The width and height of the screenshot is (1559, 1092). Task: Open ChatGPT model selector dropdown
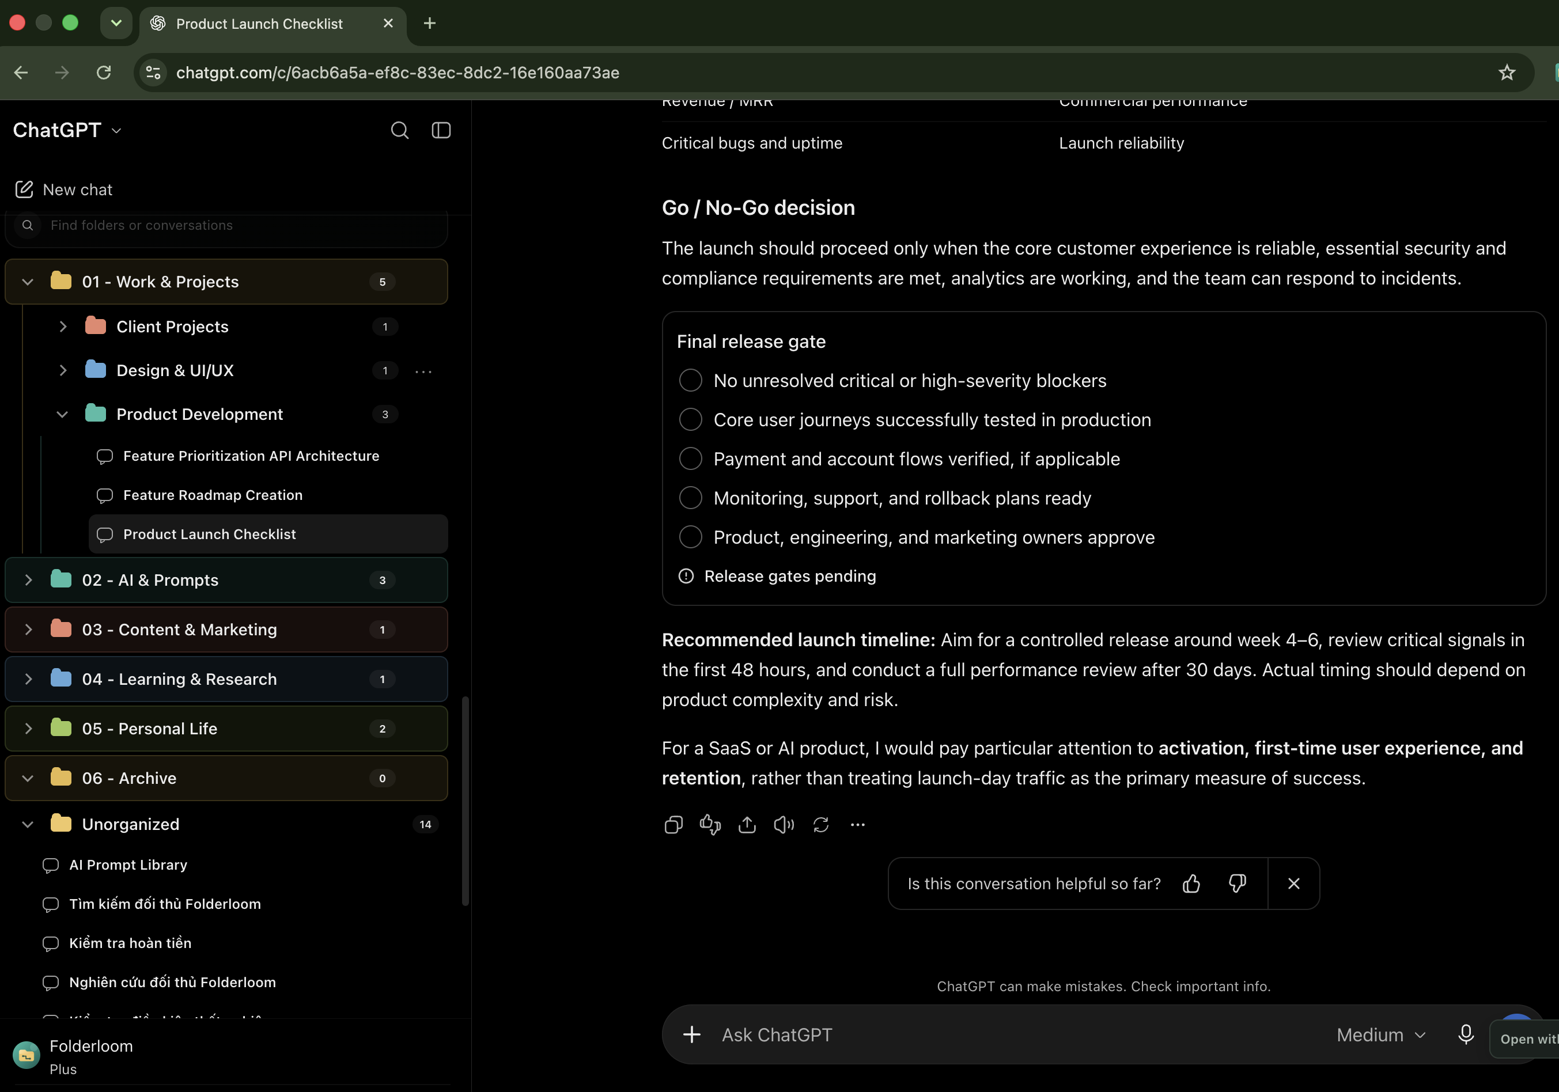(x=67, y=130)
